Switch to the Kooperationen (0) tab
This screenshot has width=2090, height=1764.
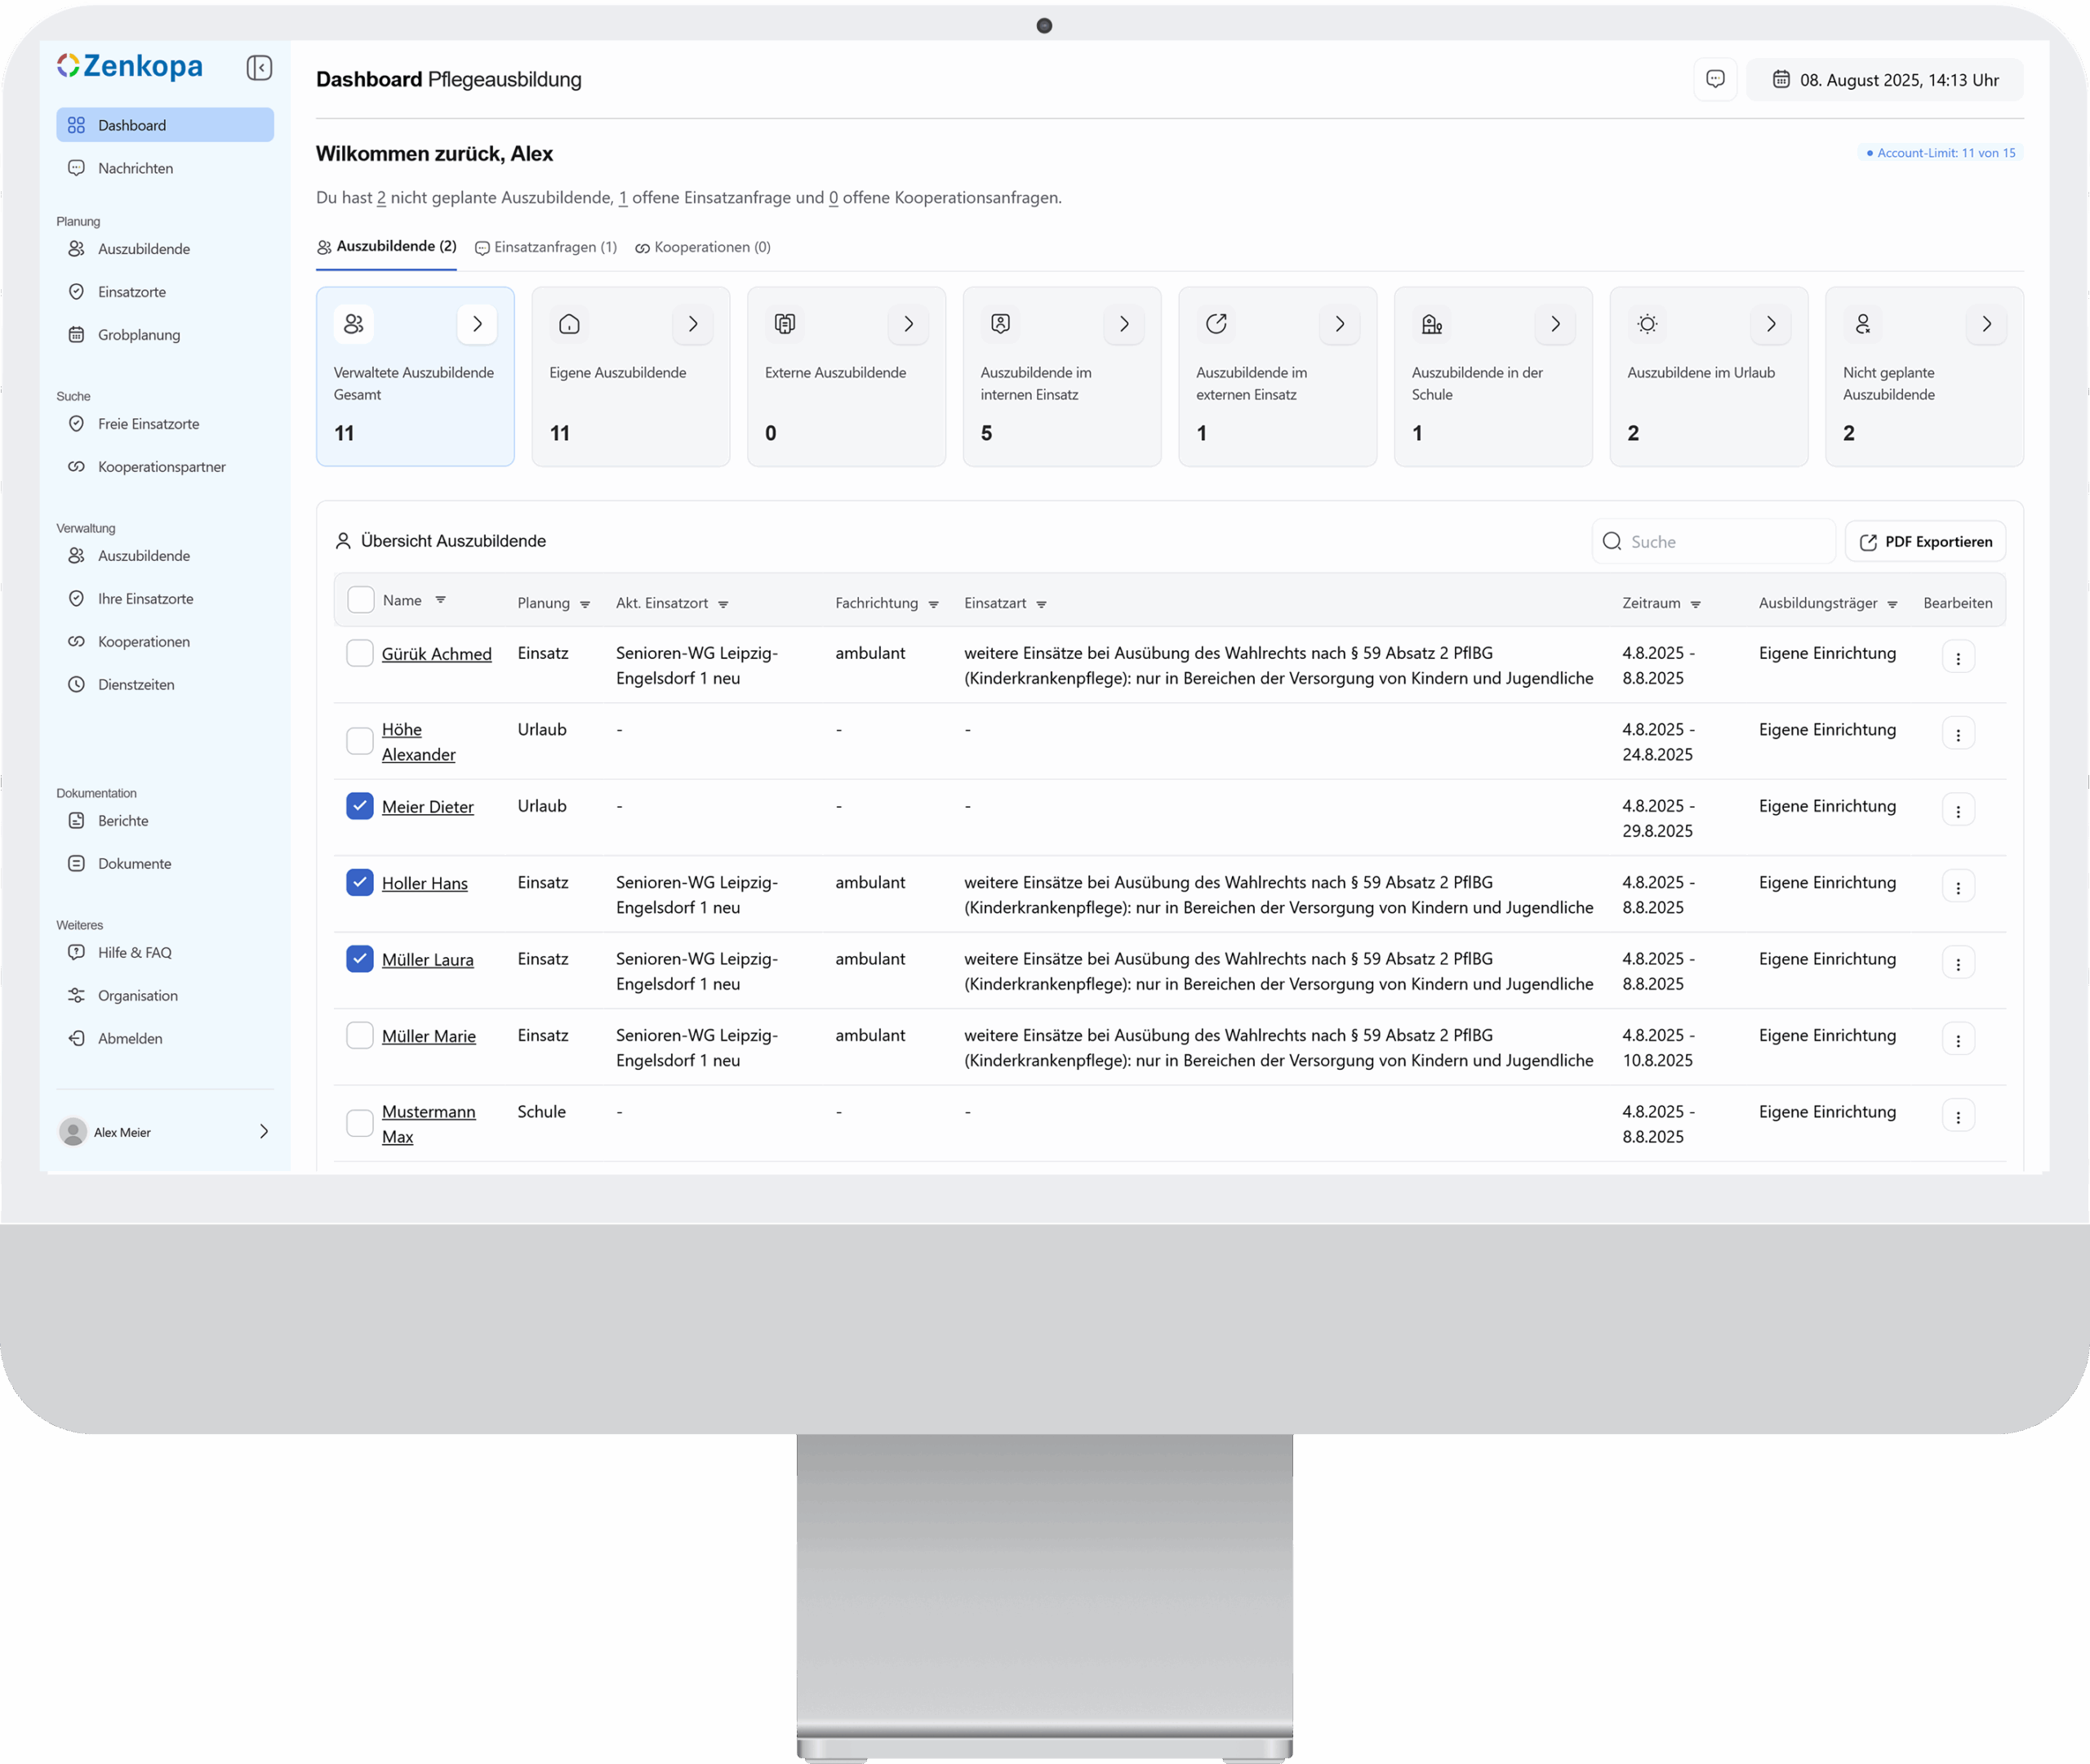coord(703,247)
